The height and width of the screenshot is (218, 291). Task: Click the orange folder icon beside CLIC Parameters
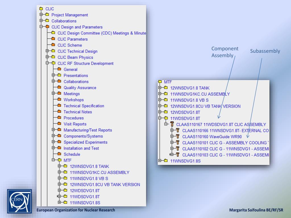[53, 39]
